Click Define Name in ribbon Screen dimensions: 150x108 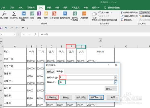tap(105, 12)
